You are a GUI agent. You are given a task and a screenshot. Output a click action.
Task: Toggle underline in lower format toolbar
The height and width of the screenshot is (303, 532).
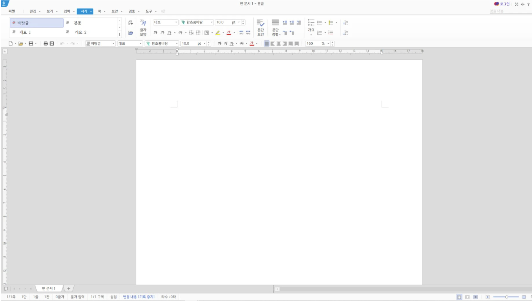click(x=232, y=43)
